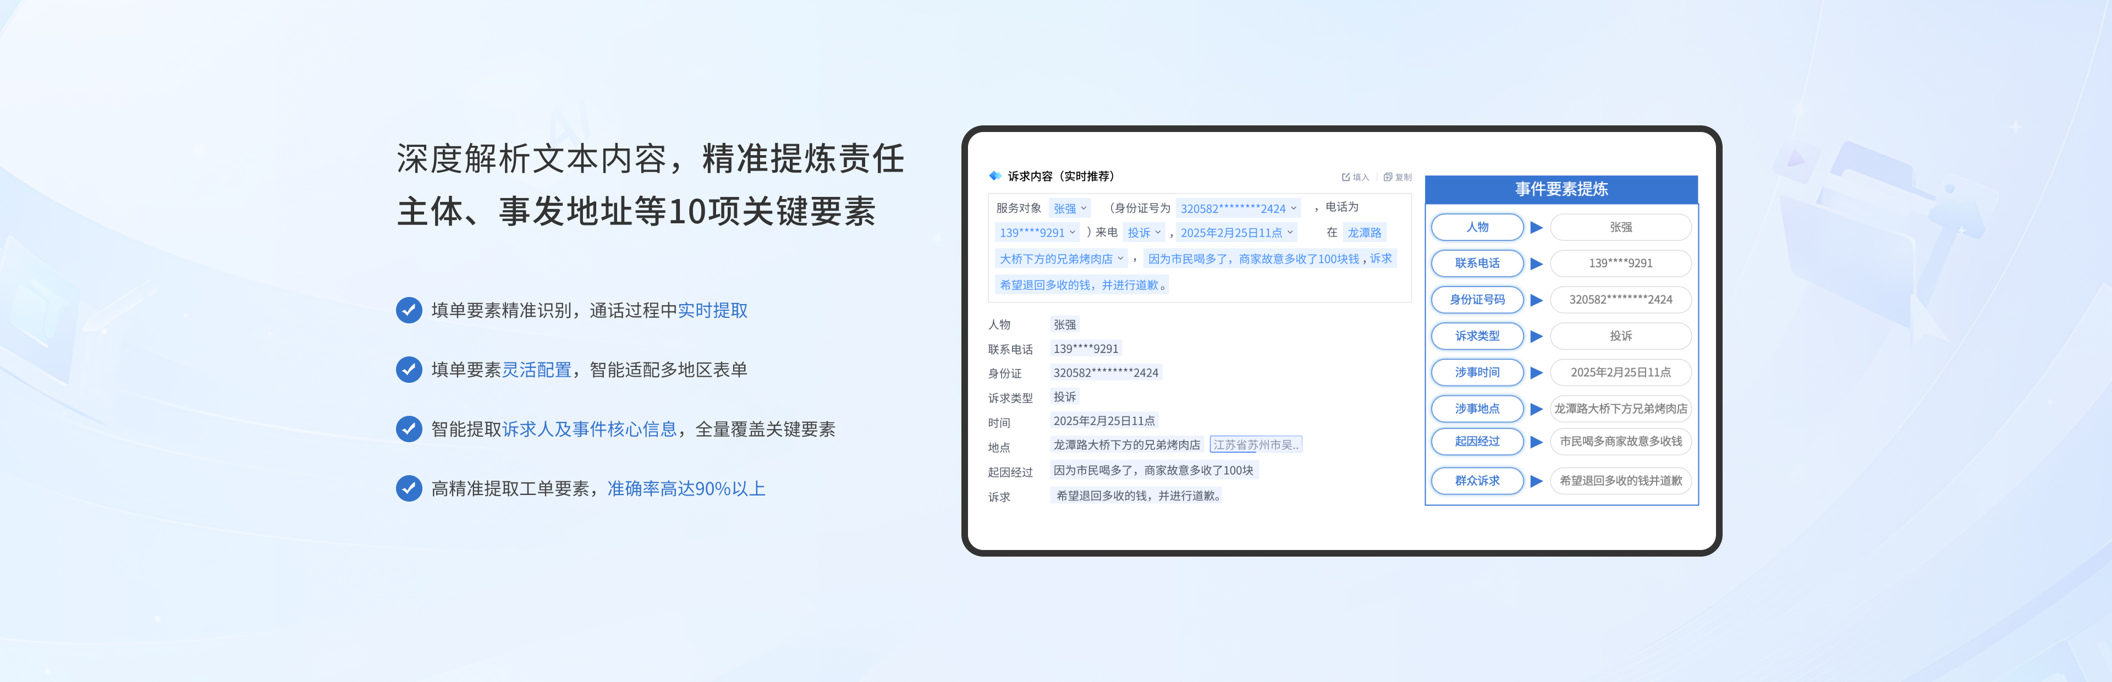Click highlighted text 因为市民喝多了，商家故意多收了100块钱

point(1253,259)
